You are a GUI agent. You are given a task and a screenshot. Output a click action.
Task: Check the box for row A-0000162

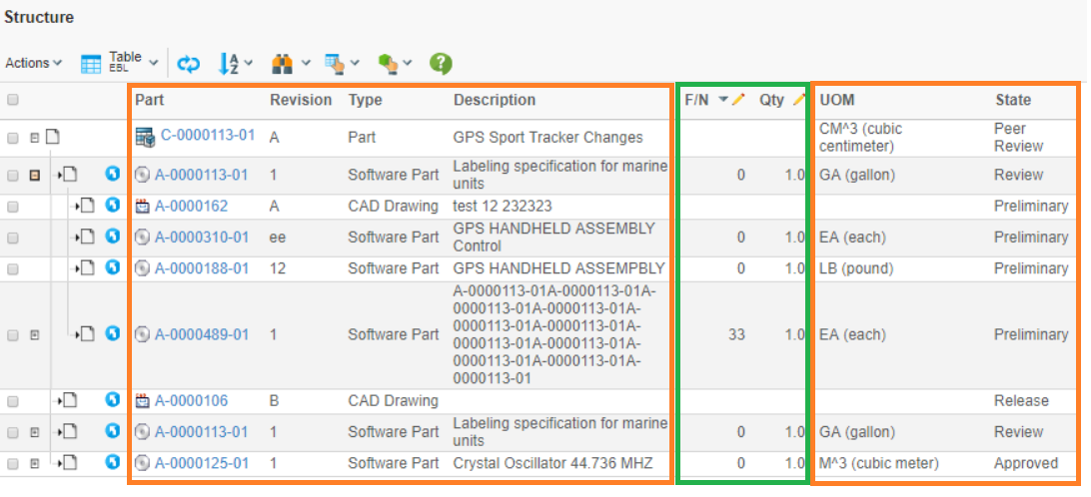[13, 207]
